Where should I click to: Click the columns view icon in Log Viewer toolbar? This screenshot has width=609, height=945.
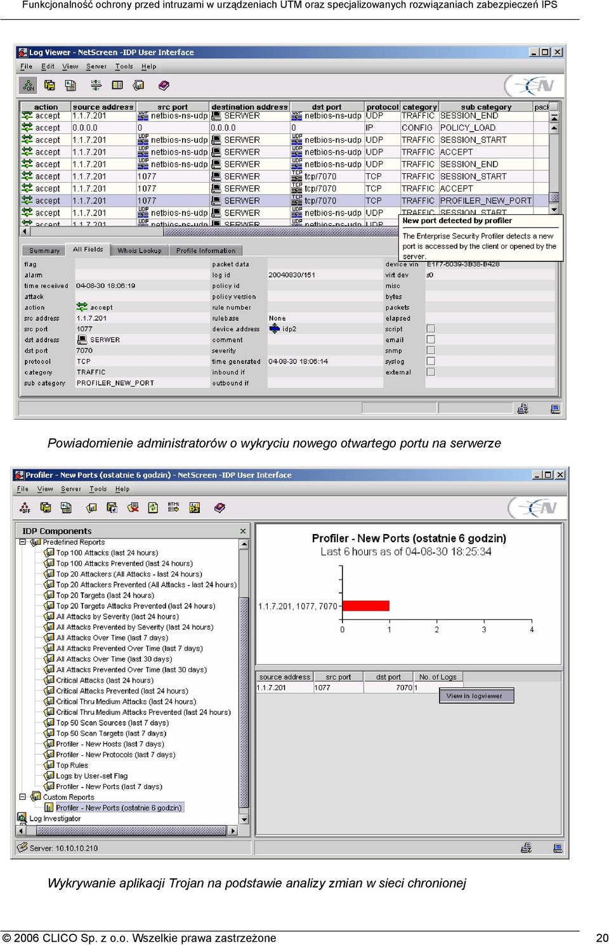[117, 85]
